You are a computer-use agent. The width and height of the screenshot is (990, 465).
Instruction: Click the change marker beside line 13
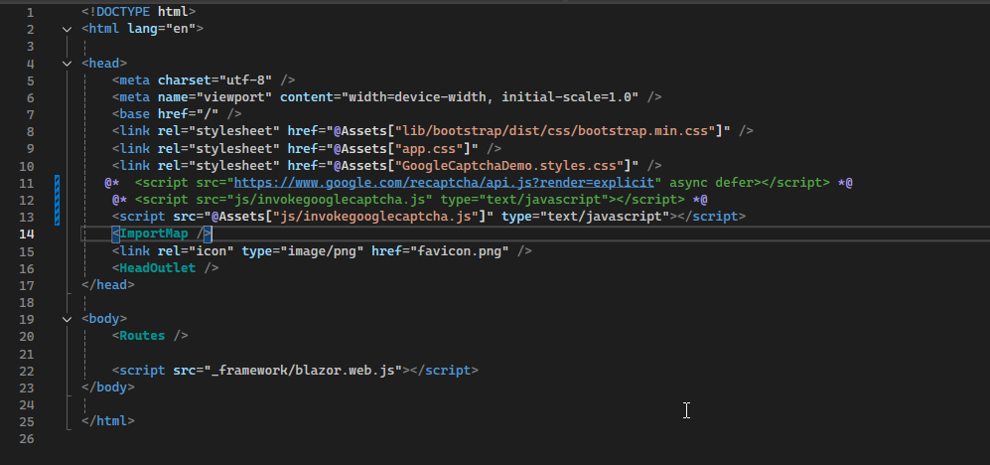point(58,217)
